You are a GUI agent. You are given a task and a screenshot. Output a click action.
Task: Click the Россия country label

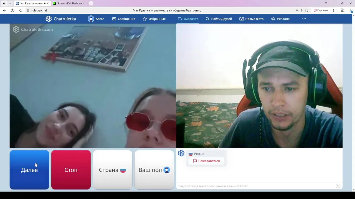click(199, 154)
